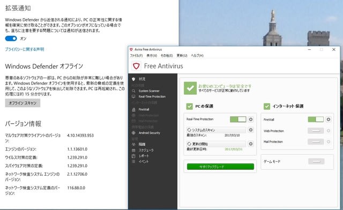Click the small Avira icon in title bar

click(131, 49)
